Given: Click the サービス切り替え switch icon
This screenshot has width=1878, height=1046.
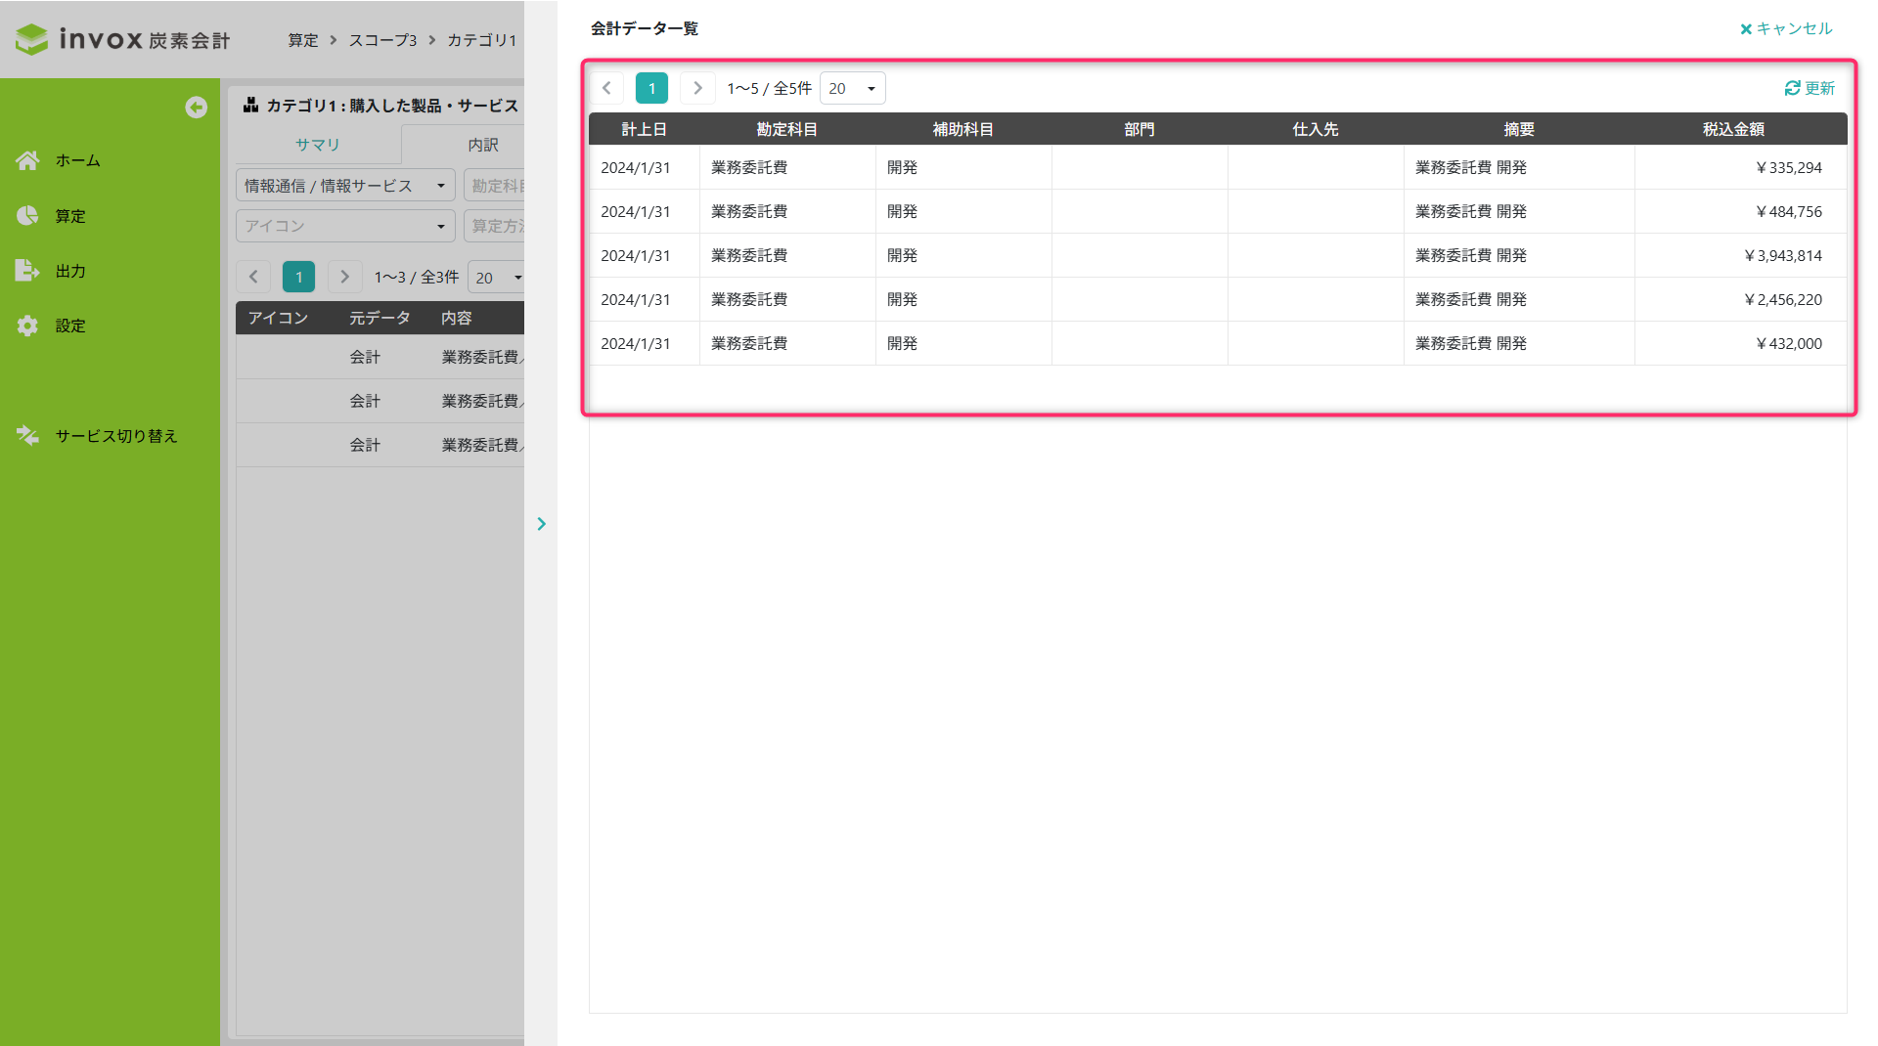Looking at the screenshot, I should (27, 436).
